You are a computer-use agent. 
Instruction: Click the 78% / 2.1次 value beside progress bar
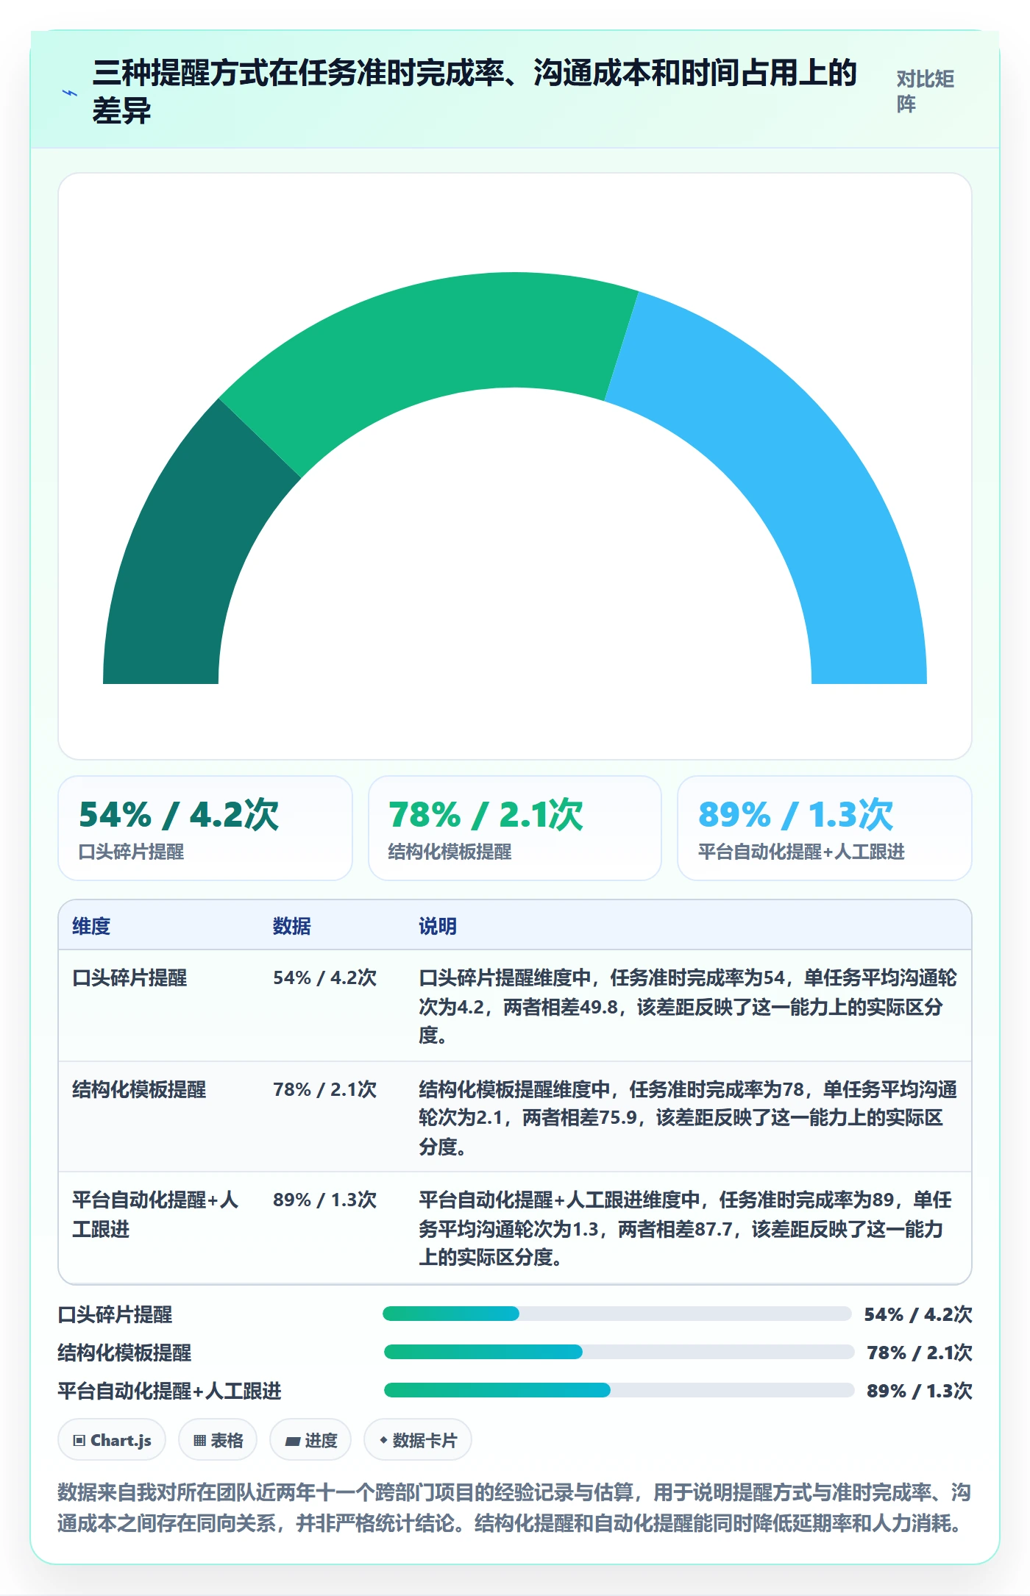[x=920, y=1353]
